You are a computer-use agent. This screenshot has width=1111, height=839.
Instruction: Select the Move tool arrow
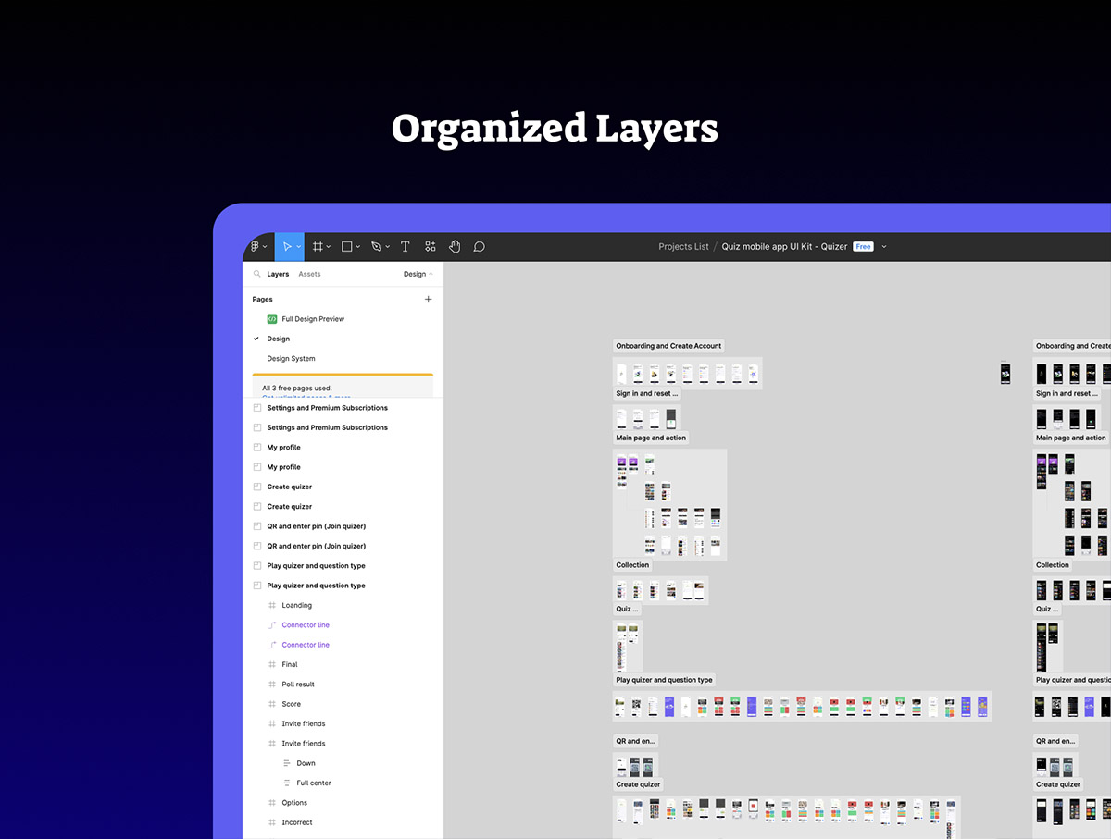(287, 247)
